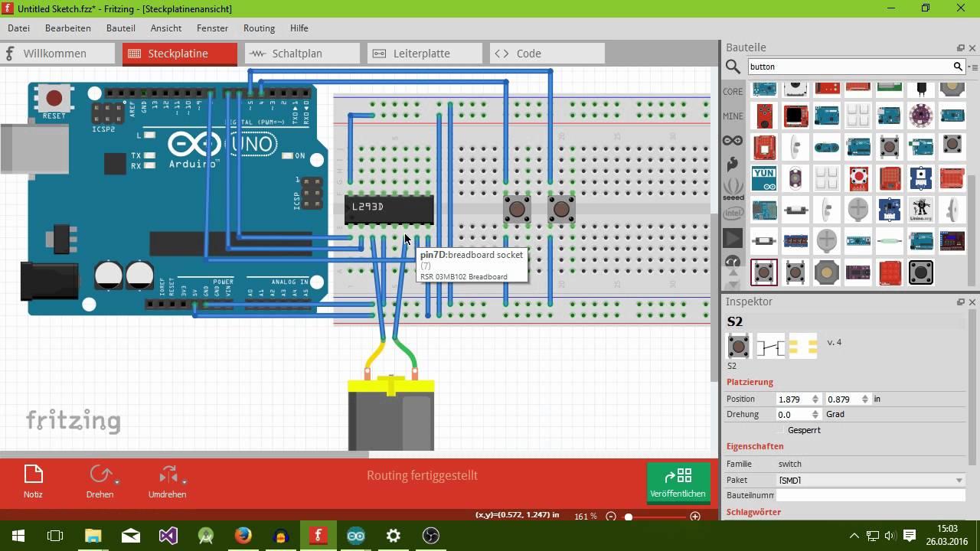Select the large black pushbutton part
This screenshot has width=980, height=551.
coord(921,272)
